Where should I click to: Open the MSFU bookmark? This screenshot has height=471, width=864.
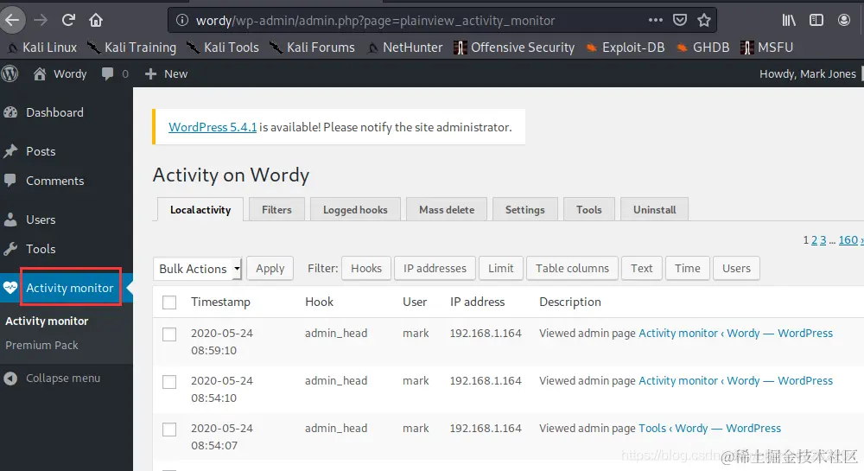(x=767, y=48)
